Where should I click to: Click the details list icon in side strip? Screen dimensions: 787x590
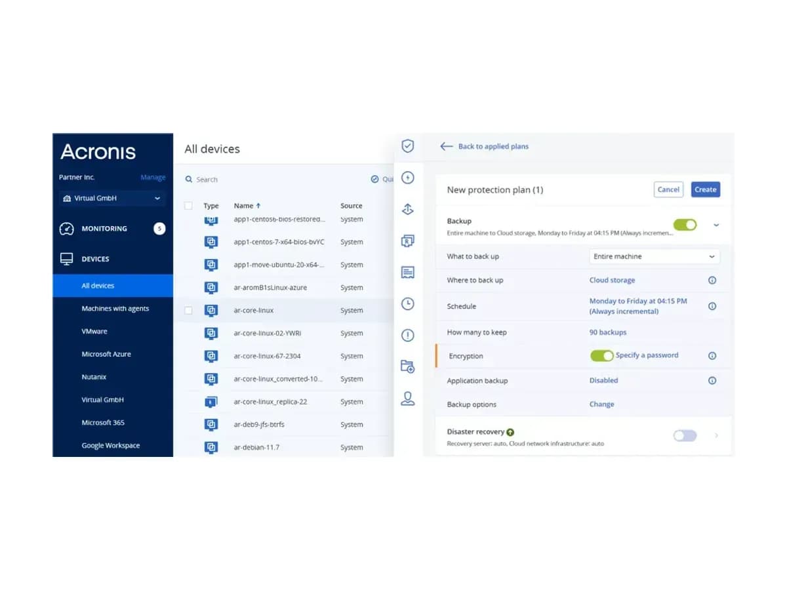click(x=408, y=272)
